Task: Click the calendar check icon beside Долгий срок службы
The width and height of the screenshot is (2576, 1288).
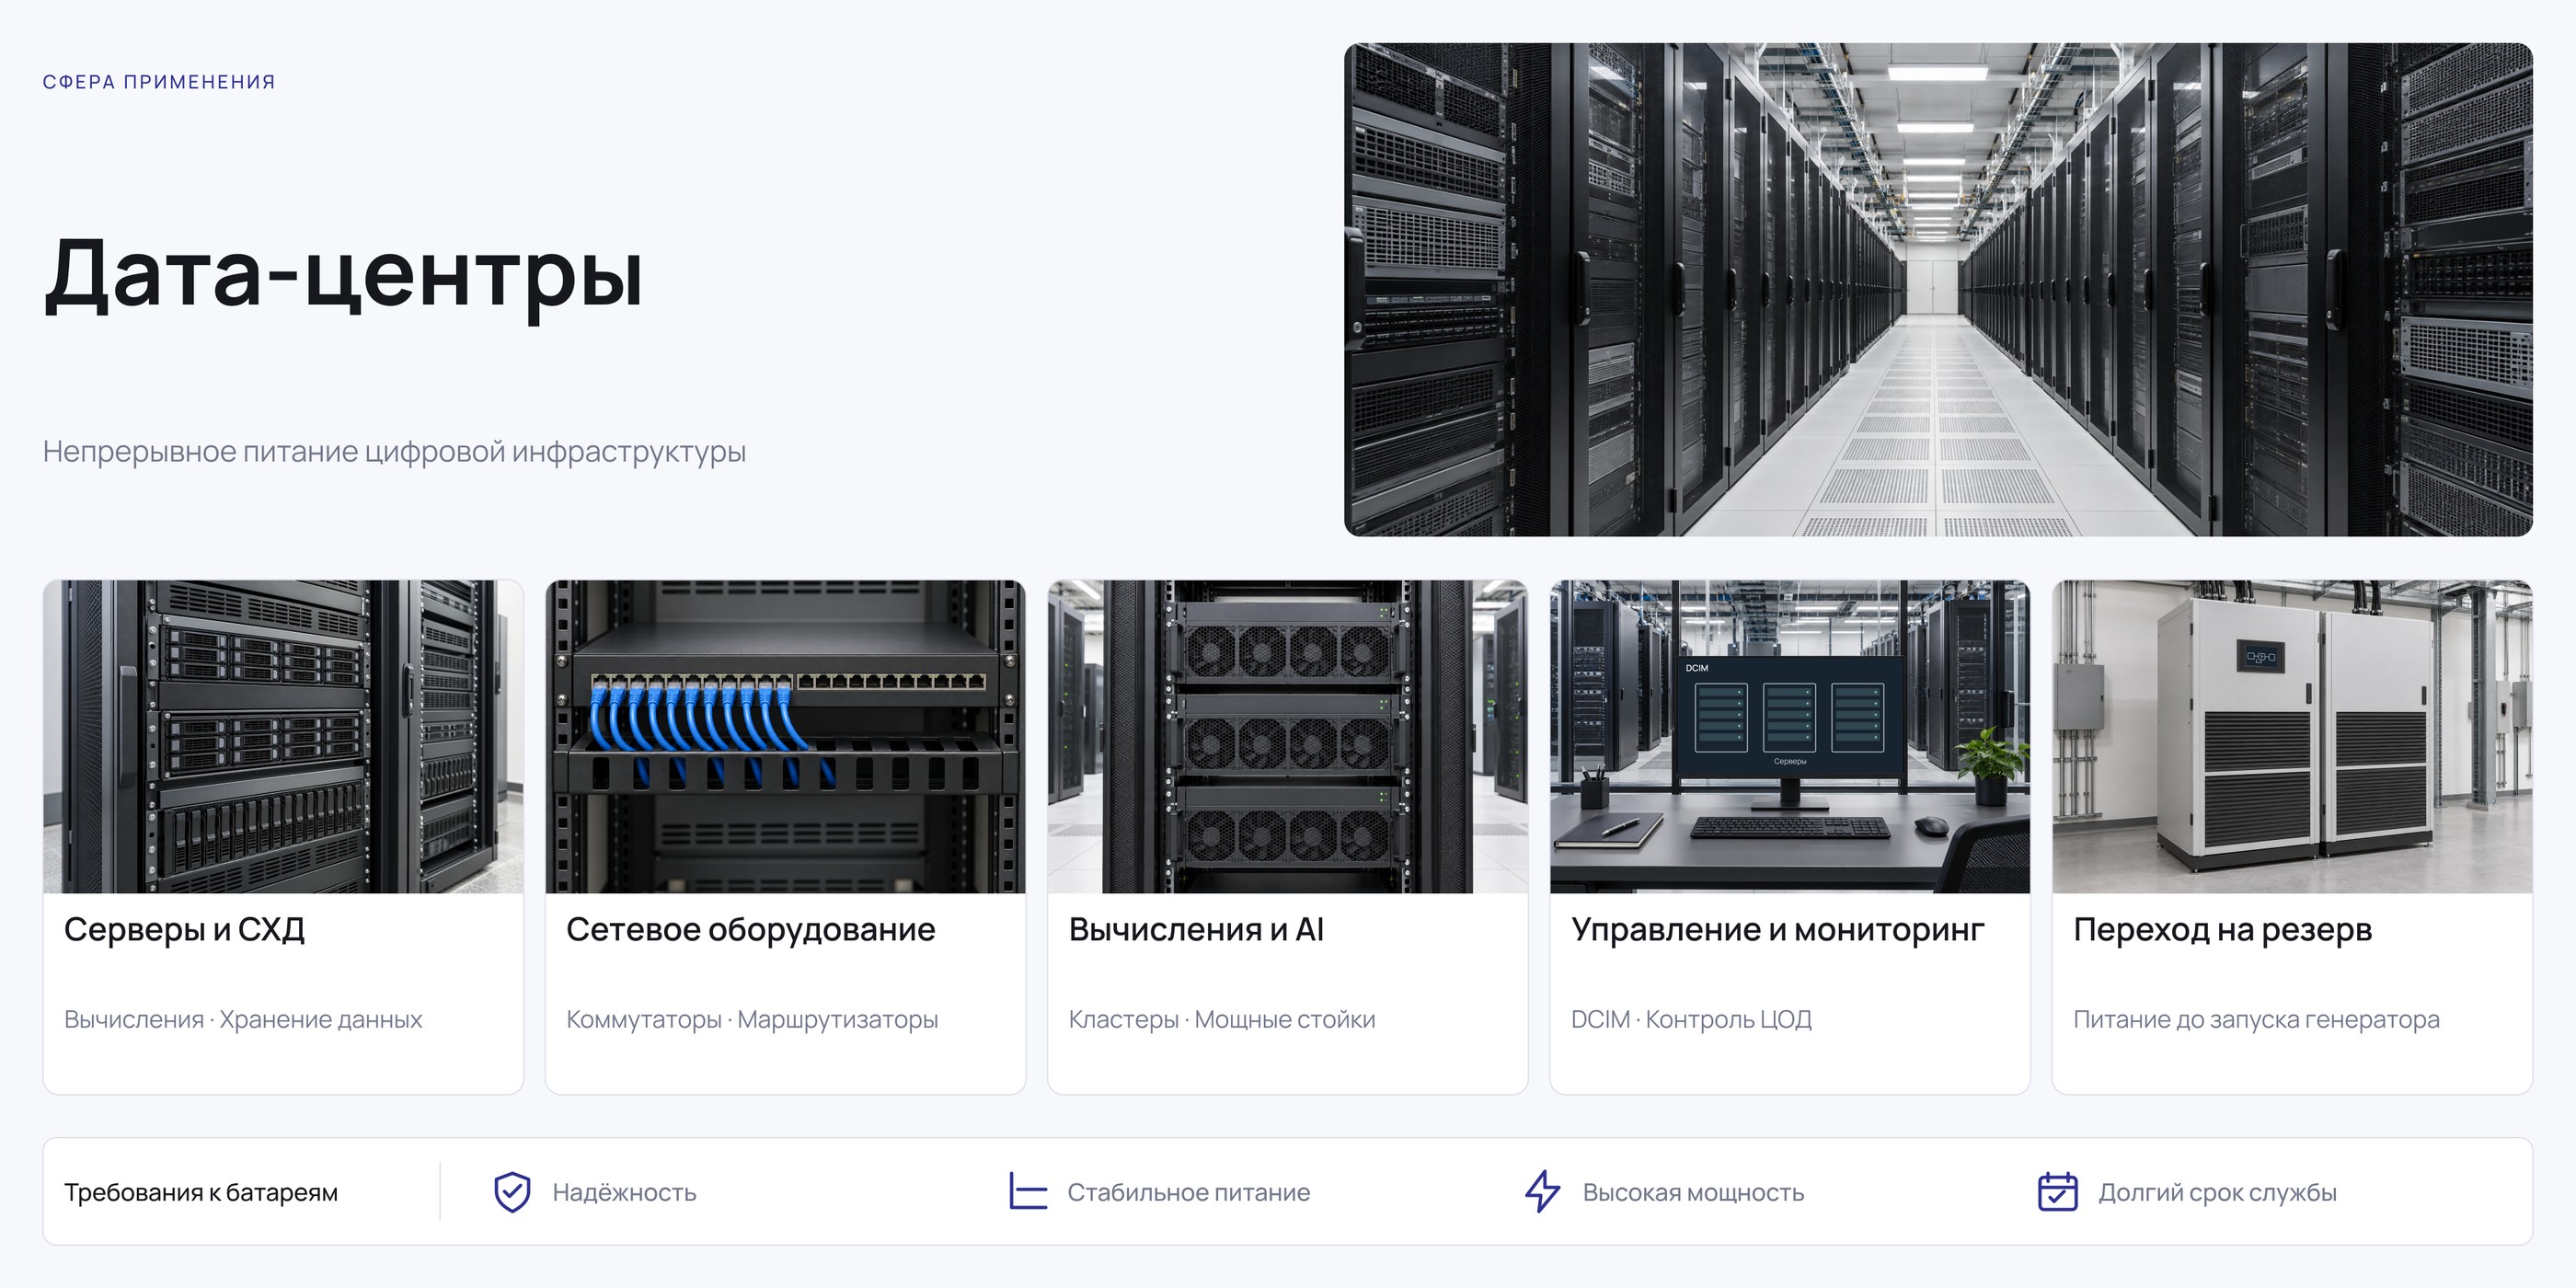Action: 2057,1191
